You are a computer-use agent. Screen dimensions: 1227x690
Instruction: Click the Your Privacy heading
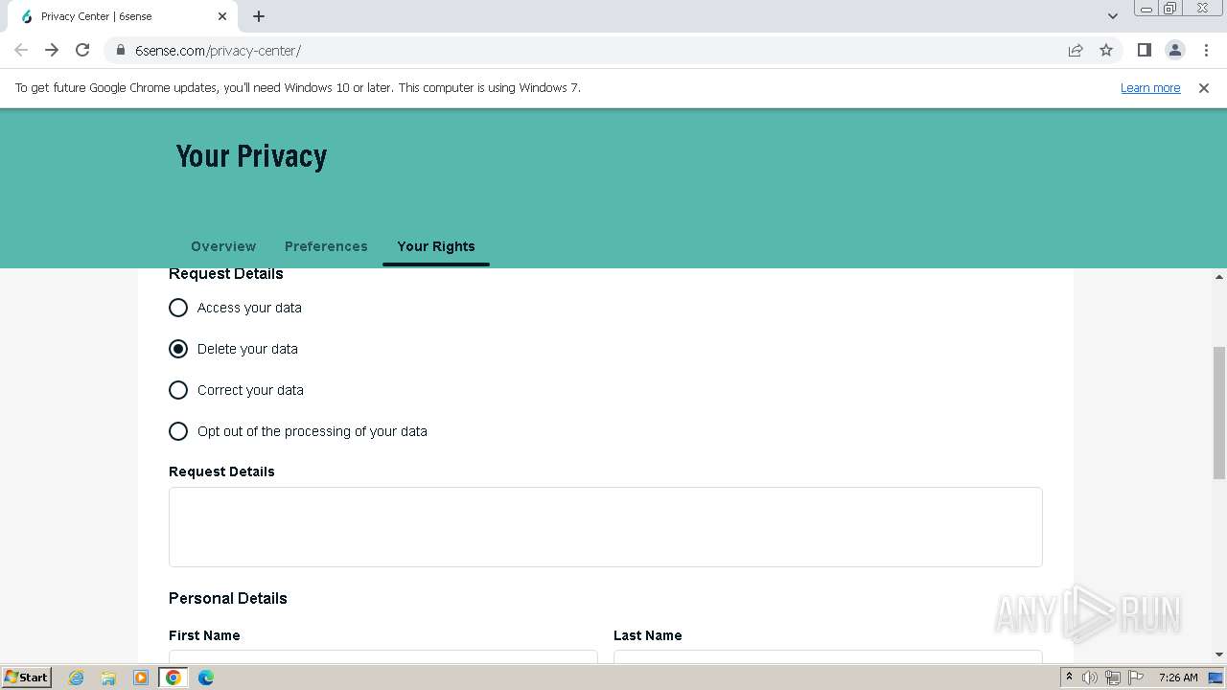coord(252,156)
